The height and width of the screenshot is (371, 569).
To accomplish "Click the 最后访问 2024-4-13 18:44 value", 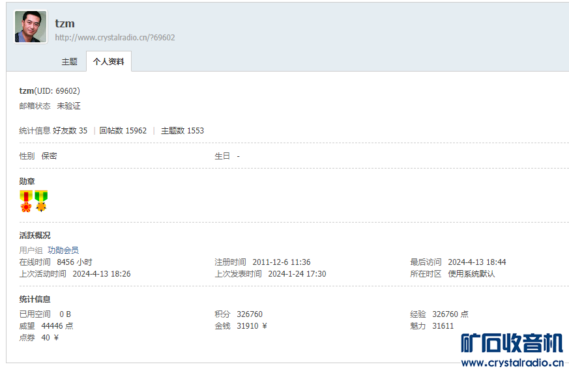I will pyautogui.click(x=476, y=262).
